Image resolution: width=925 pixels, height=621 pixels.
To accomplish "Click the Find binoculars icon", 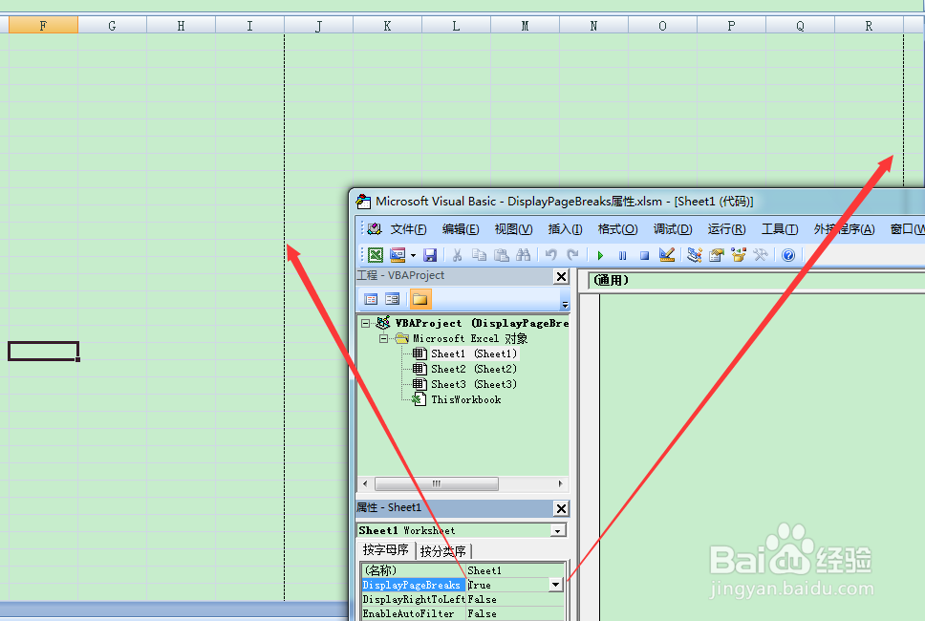I will 524,255.
